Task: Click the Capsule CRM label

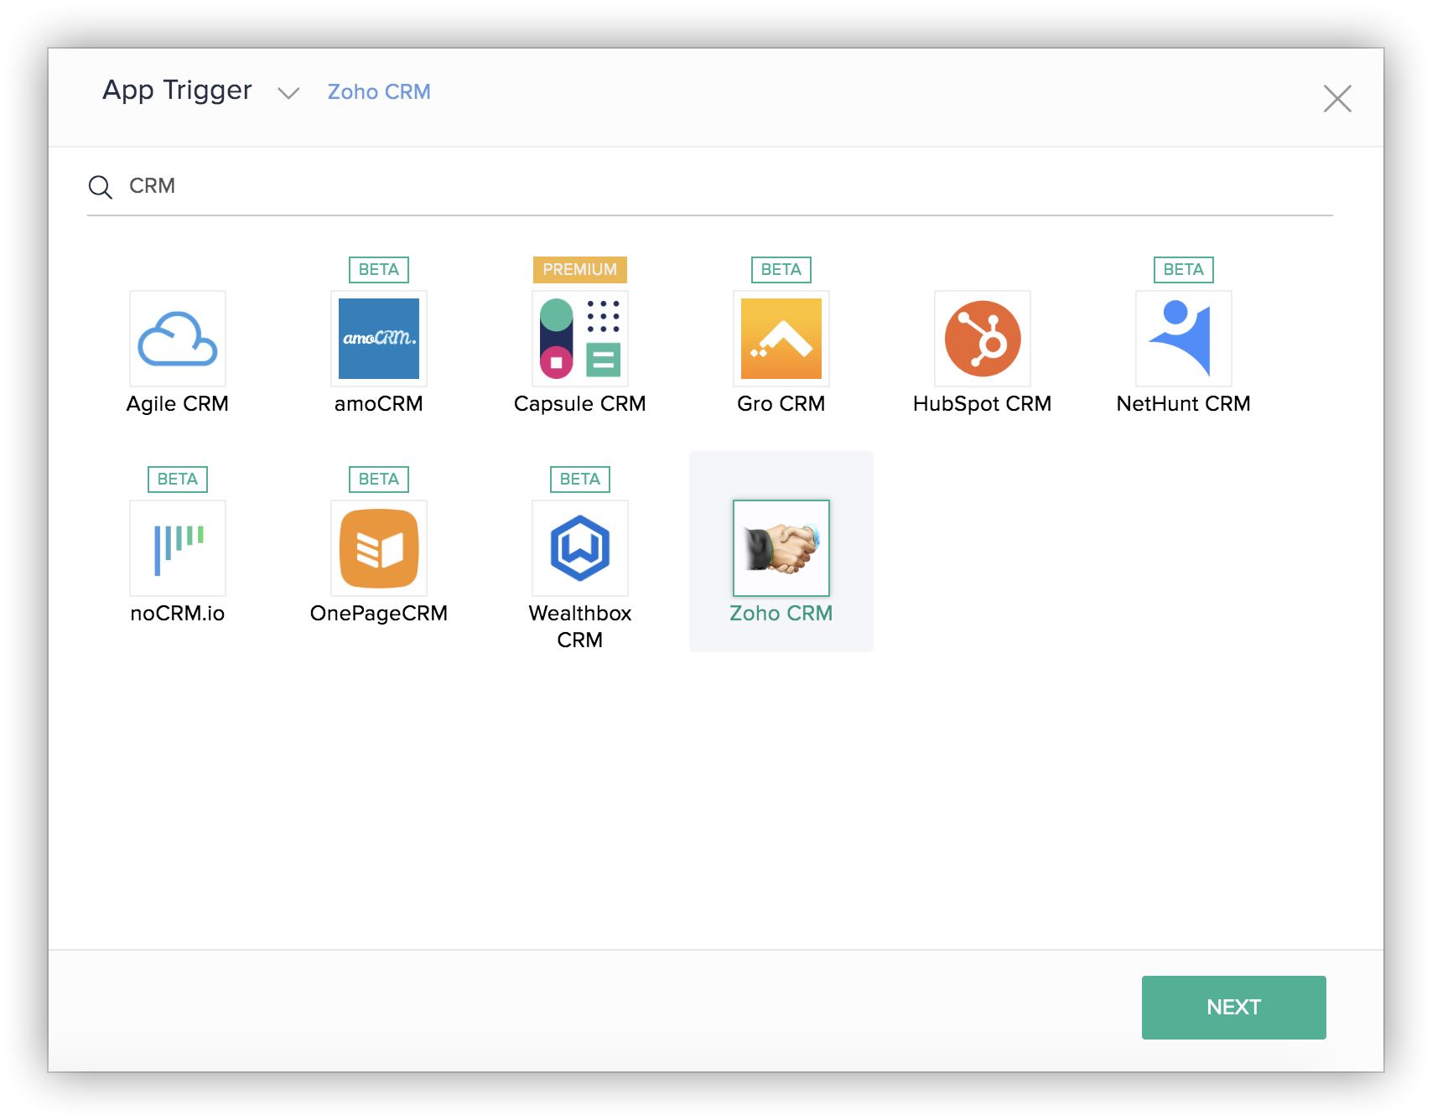Action: pos(580,404)
